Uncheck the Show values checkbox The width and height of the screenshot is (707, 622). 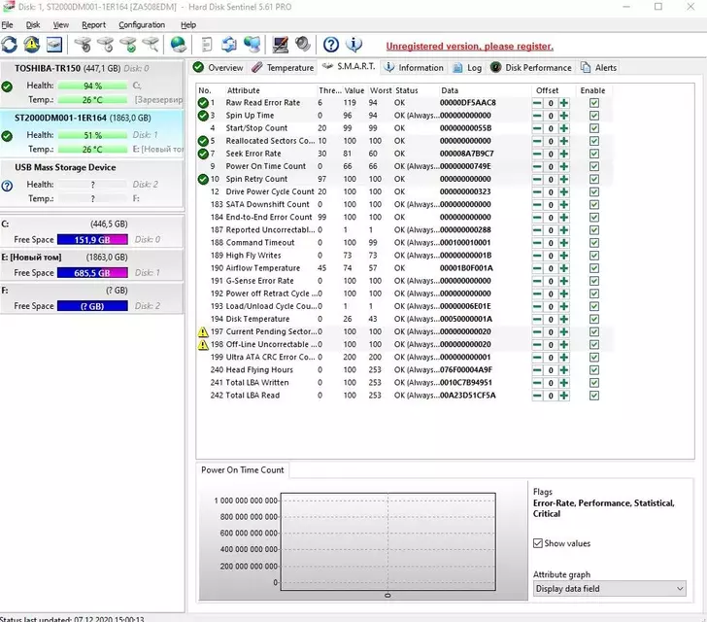(538, 543)
